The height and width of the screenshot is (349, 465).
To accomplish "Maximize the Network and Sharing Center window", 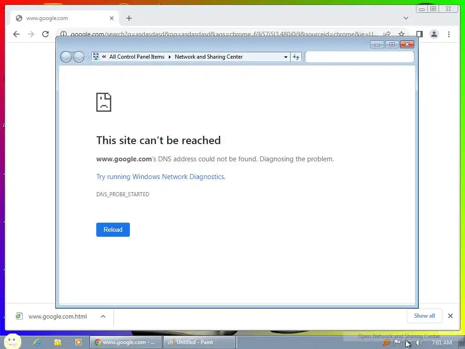I will (392, 45).
